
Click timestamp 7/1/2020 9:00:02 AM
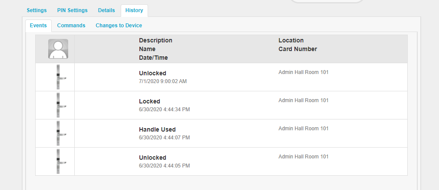[x=163, y=81]
